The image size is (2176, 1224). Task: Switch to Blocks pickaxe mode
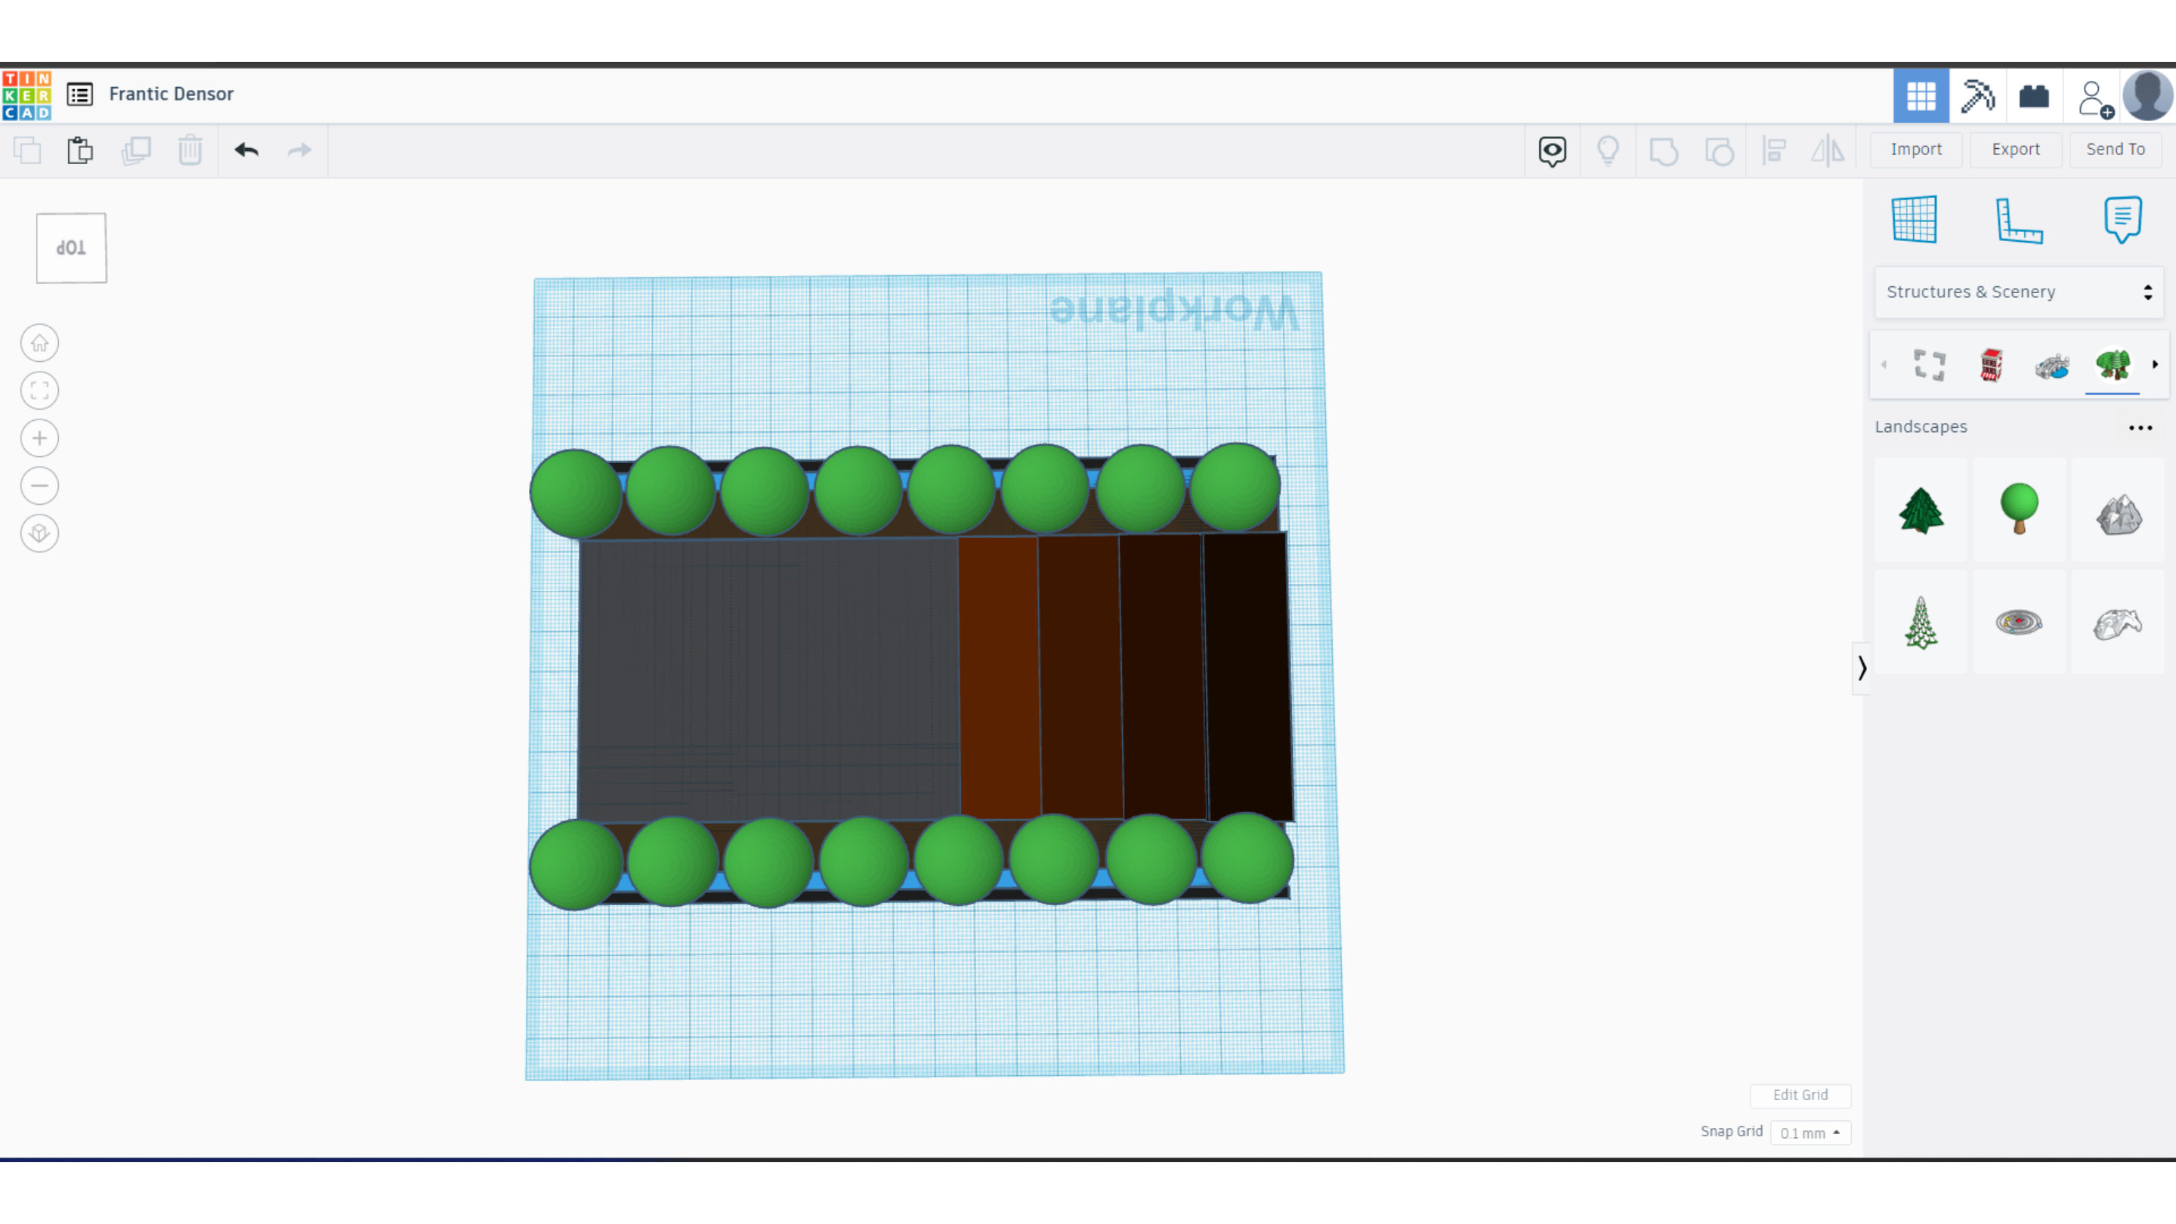pos(1977,95)
